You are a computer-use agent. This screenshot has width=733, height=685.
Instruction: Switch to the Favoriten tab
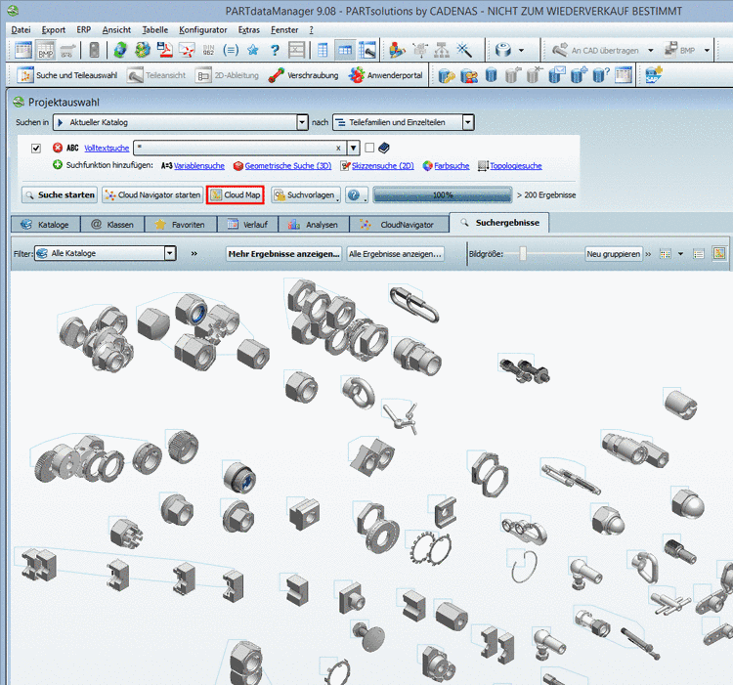click(x=181, y=225)
